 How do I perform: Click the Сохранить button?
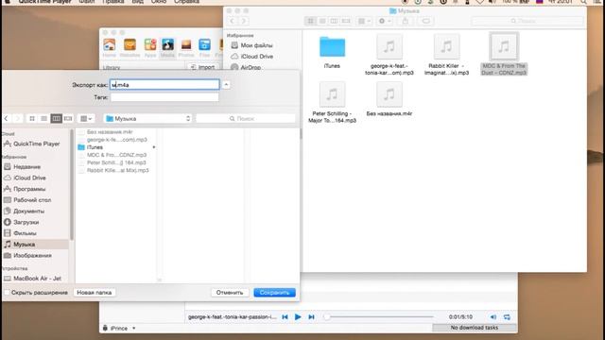274,293
